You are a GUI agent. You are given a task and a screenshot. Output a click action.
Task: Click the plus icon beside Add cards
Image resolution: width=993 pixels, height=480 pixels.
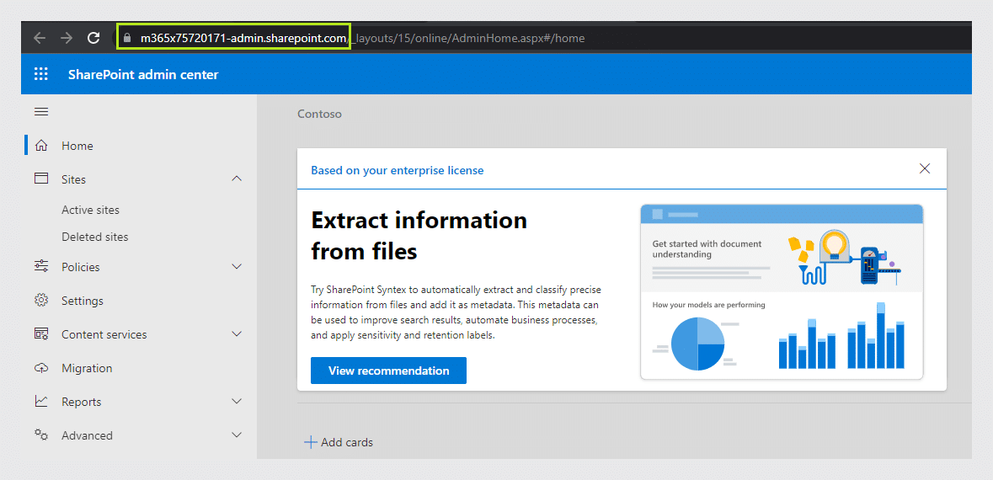310,443
